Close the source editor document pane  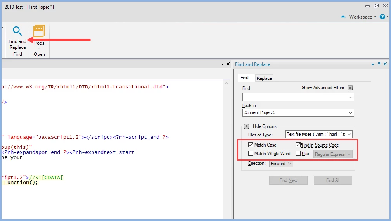(x=228, y=64)
